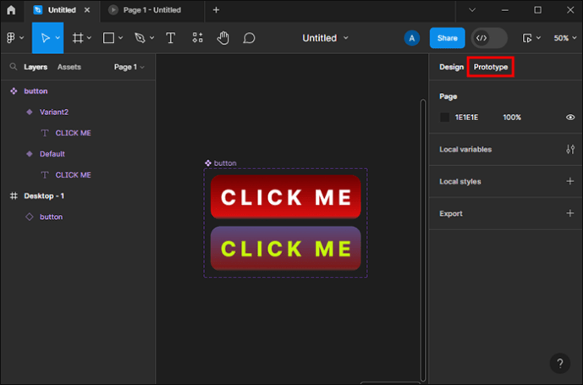Click the Default variant diamond icon

click(x=30, y=154)
